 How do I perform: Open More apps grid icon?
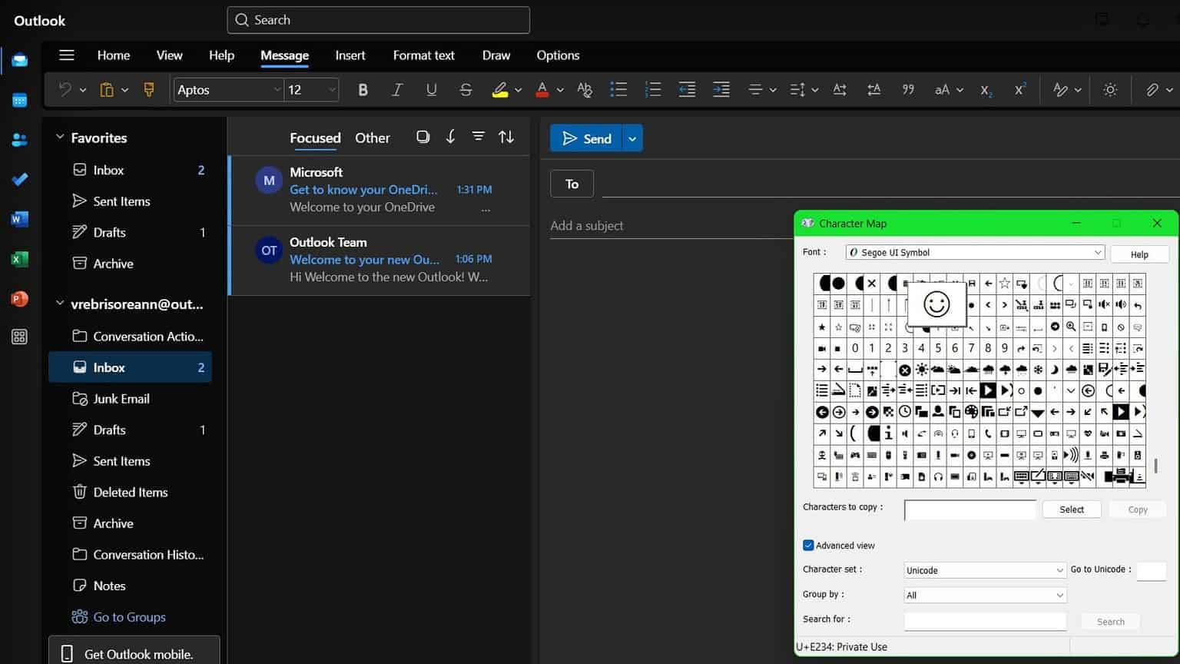[x=20, y=337]
